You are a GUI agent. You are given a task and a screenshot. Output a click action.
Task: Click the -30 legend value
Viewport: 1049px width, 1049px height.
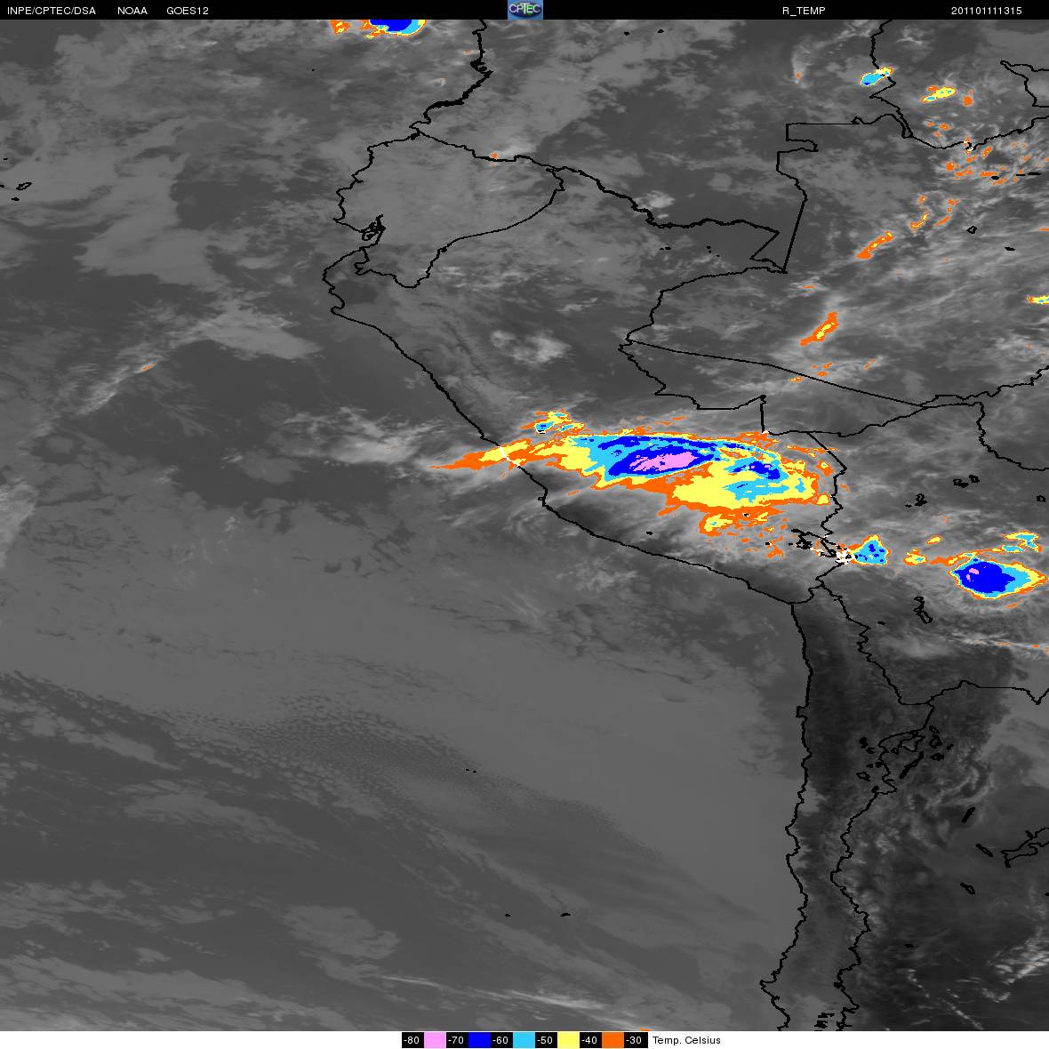coord(636,1040)
